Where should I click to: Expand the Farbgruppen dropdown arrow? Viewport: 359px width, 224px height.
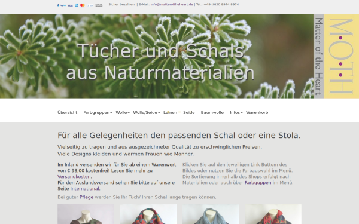click(111, 113)
